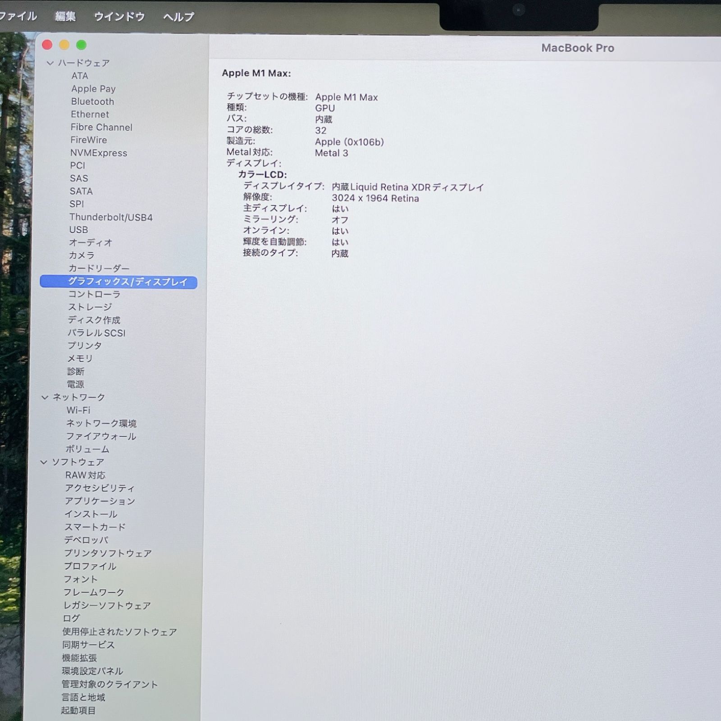The width and height of the screenshot is (721, 721).
Task: Select Thunderbolt/USB4 in the sidebar
Action: [112, 217]
